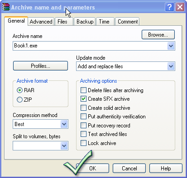
Task: Click the Profiles... button
Action: tap(40, 66)
